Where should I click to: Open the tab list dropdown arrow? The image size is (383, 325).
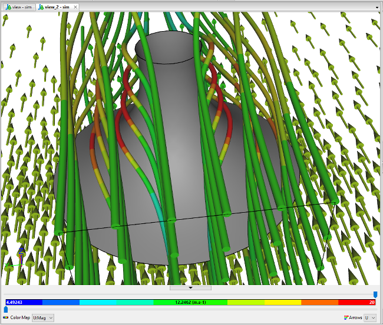point(377,6)
